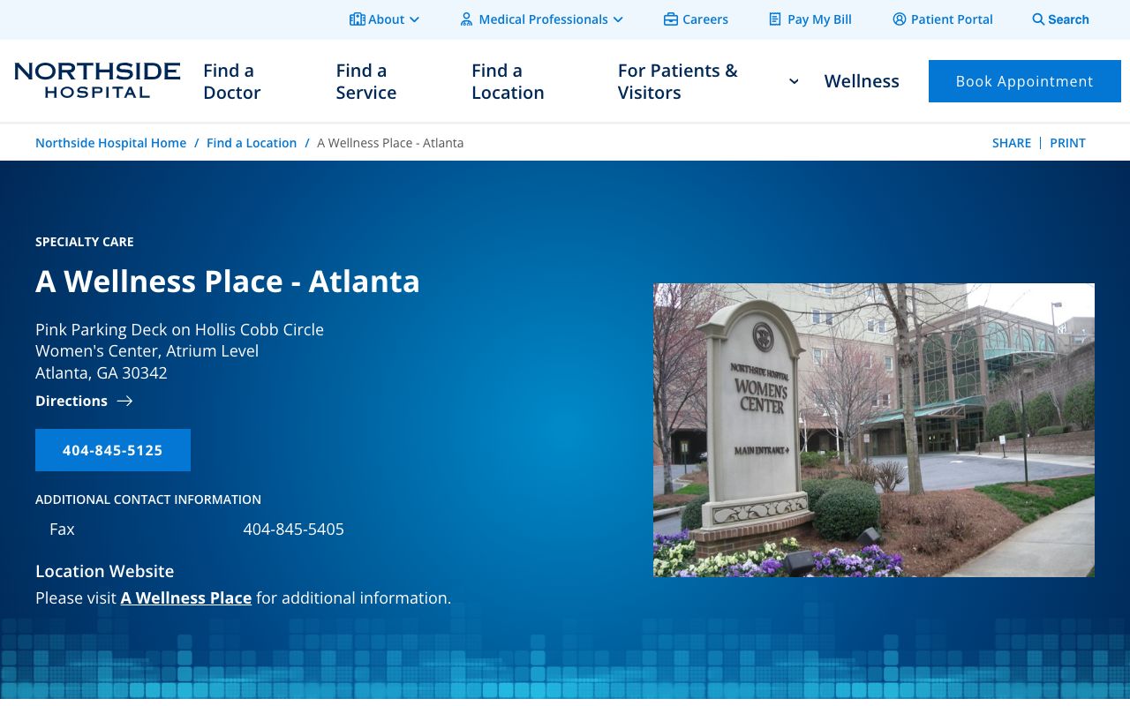This screenshot has width=1130, height=706.
Task: Click the Directions arrow icon
Action: point(124,401)
